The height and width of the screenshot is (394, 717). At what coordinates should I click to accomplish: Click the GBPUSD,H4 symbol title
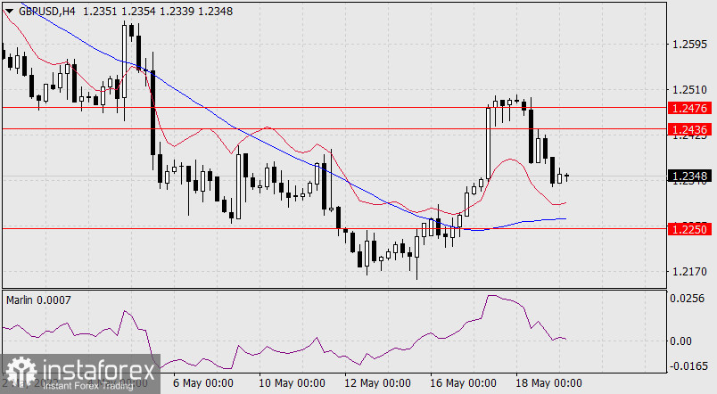coord(46,12)
